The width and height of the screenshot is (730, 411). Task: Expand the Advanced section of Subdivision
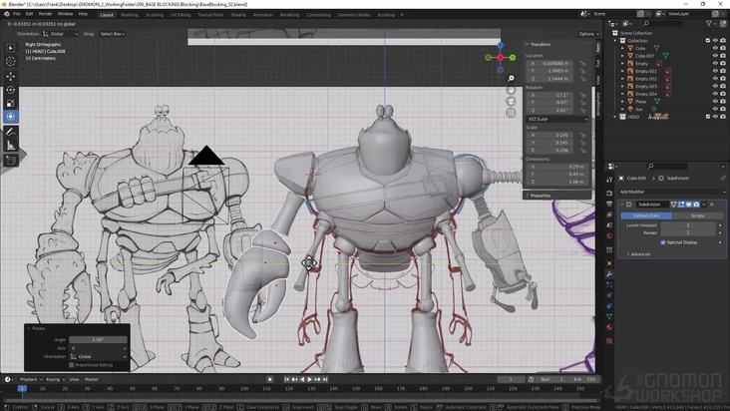(638, 254)
